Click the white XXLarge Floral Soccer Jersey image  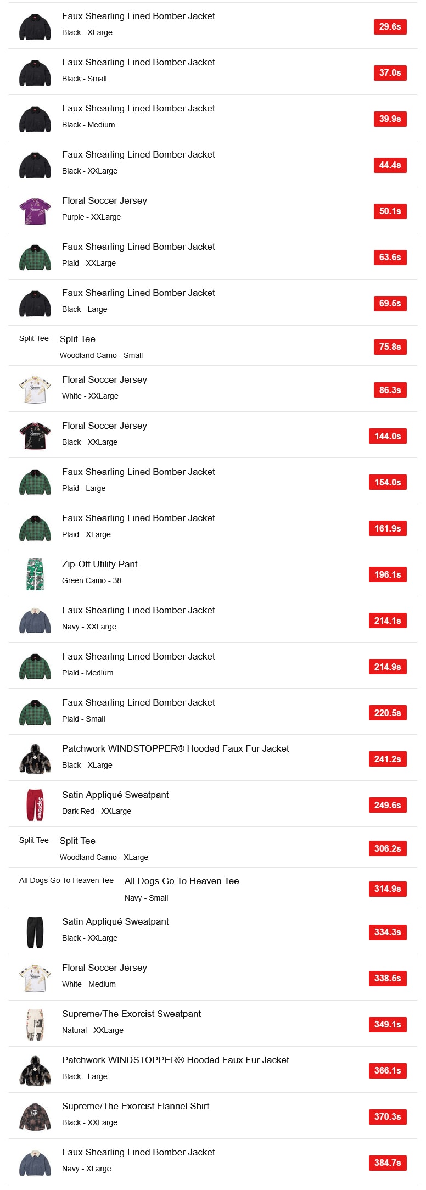[x=35, y=390]
